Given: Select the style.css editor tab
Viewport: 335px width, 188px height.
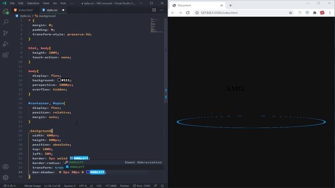Looking at the screenshot, I should 52,10.
